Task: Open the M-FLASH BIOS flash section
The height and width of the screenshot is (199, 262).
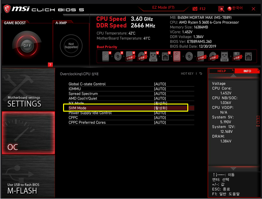Action: [28, 176]
